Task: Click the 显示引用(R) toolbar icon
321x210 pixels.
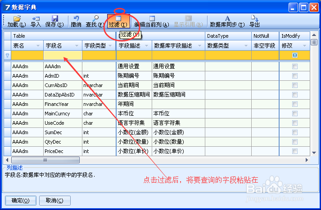Action: click(x=188, y=18)
